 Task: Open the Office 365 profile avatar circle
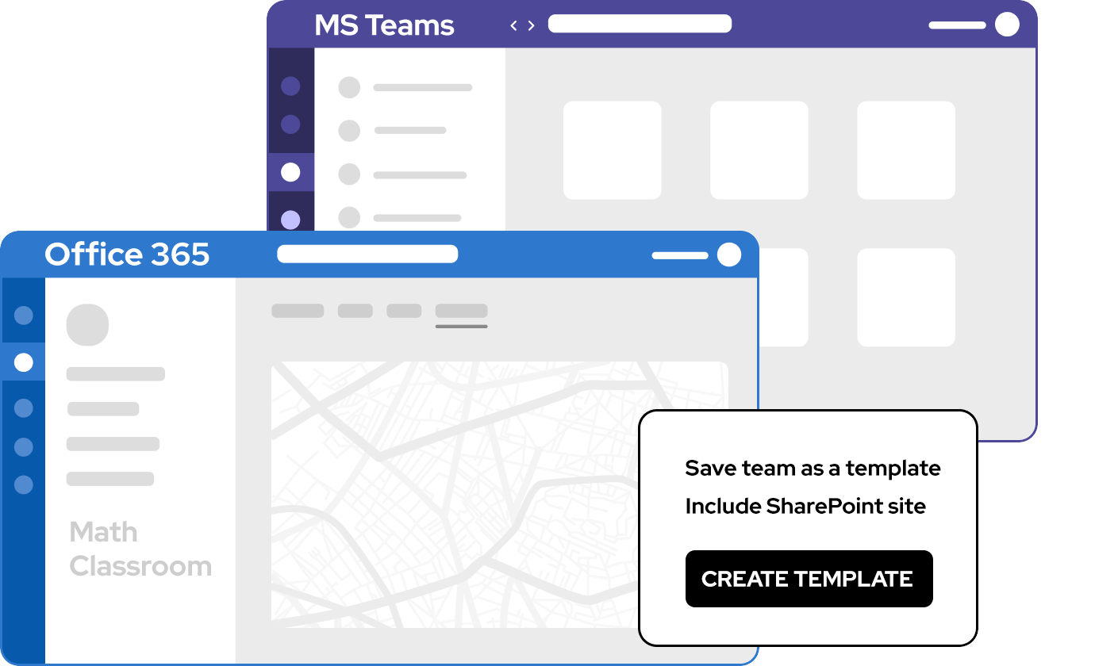pyautogui.click(x=728, y=255)
